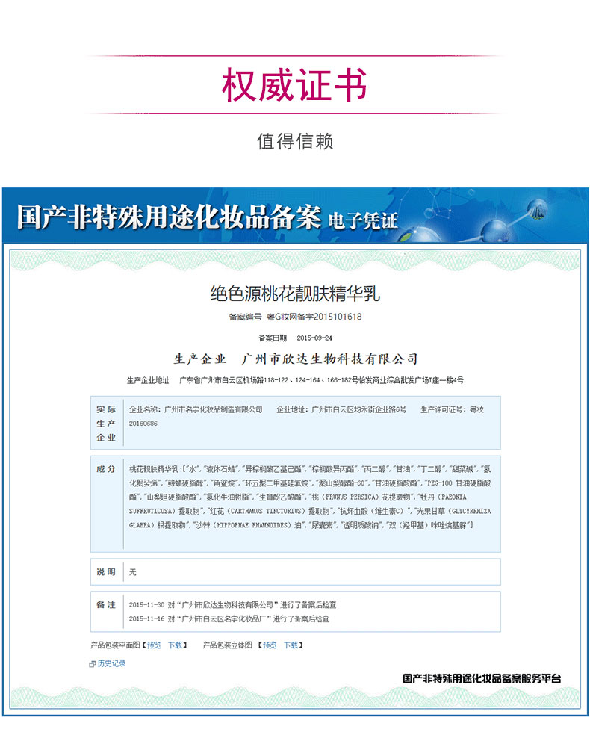Click the 备案日期 2015-09-24 value
590x741 pixels.
tap(314, 337)
